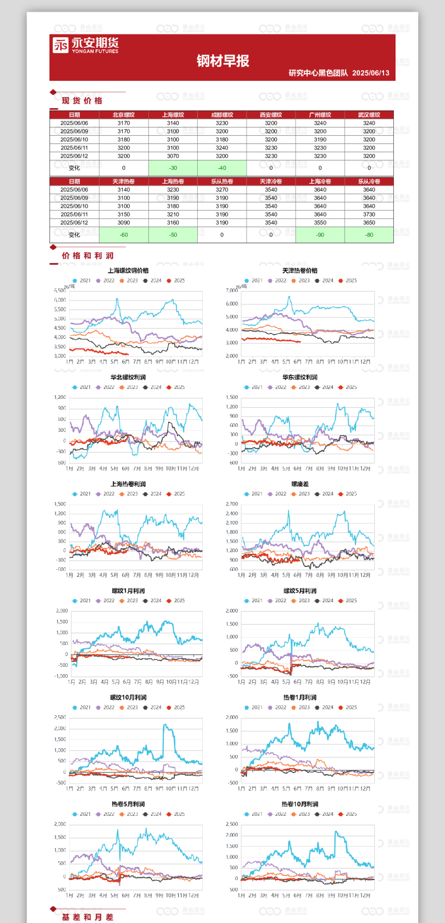This screenshot has width=445, height=923.
Task: Click the 钢材早报 report title
Action: [222, 61]
